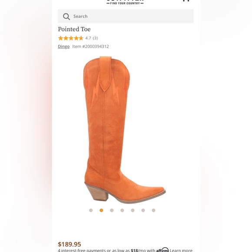The width and height of the screenshot is (252, 252).
Task: Jump to the fourth carousel dot
Action: [x=122, y=210]
